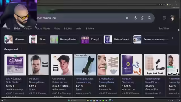Show more suggestion chips with right arrow
Image resolution: width=181 pixels, height=102 pixels.
[172, 38]
